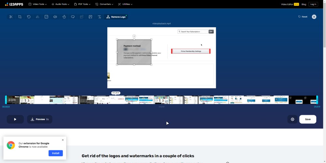Select the Crop tool

[x=20, y=17]
